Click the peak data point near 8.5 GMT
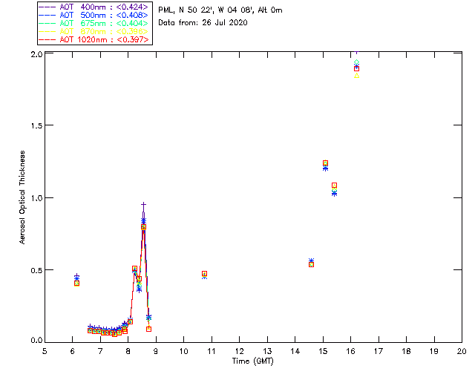 pos(143,205)
